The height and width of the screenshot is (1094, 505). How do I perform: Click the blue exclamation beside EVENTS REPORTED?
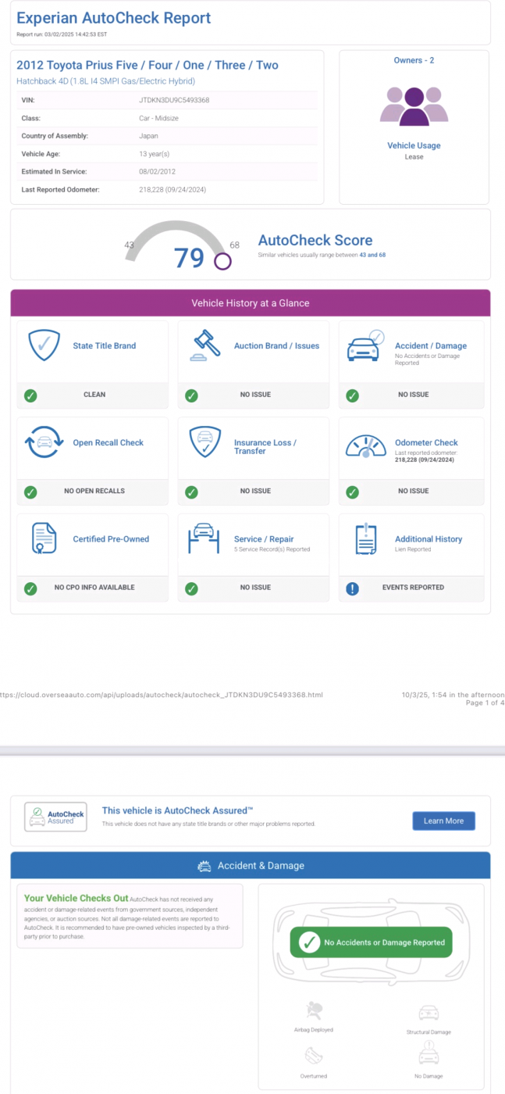click(x=352, y=588)
